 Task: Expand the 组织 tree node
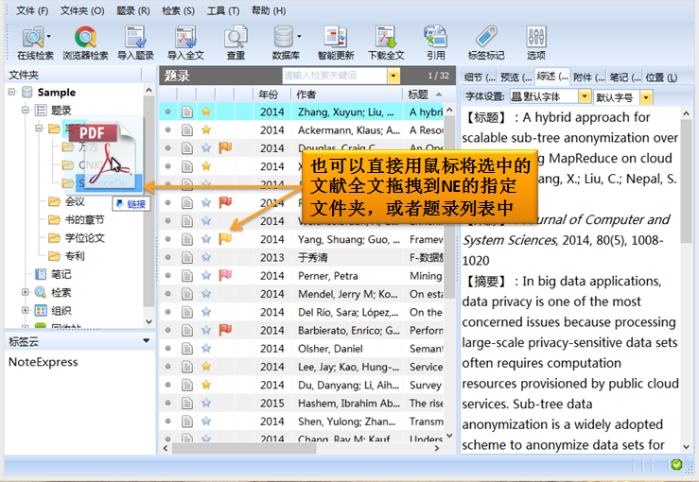(26, 311)
